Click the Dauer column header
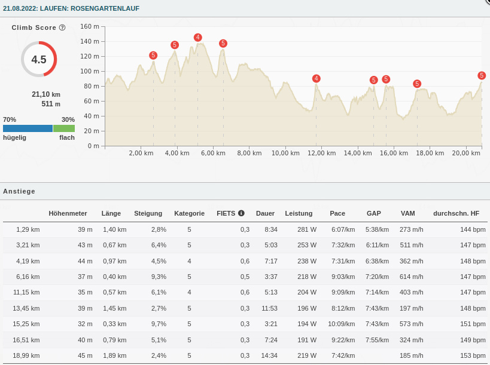 265,213
